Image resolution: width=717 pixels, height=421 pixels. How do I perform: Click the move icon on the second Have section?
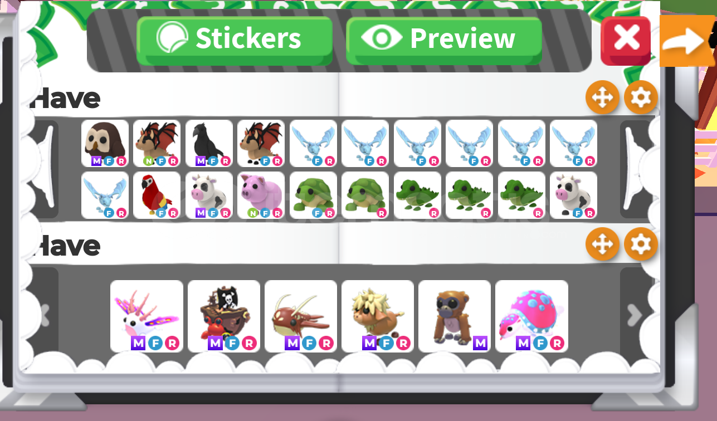coord(602,244)
